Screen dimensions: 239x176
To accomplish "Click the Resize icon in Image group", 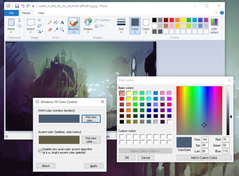I will coord(39,26).
